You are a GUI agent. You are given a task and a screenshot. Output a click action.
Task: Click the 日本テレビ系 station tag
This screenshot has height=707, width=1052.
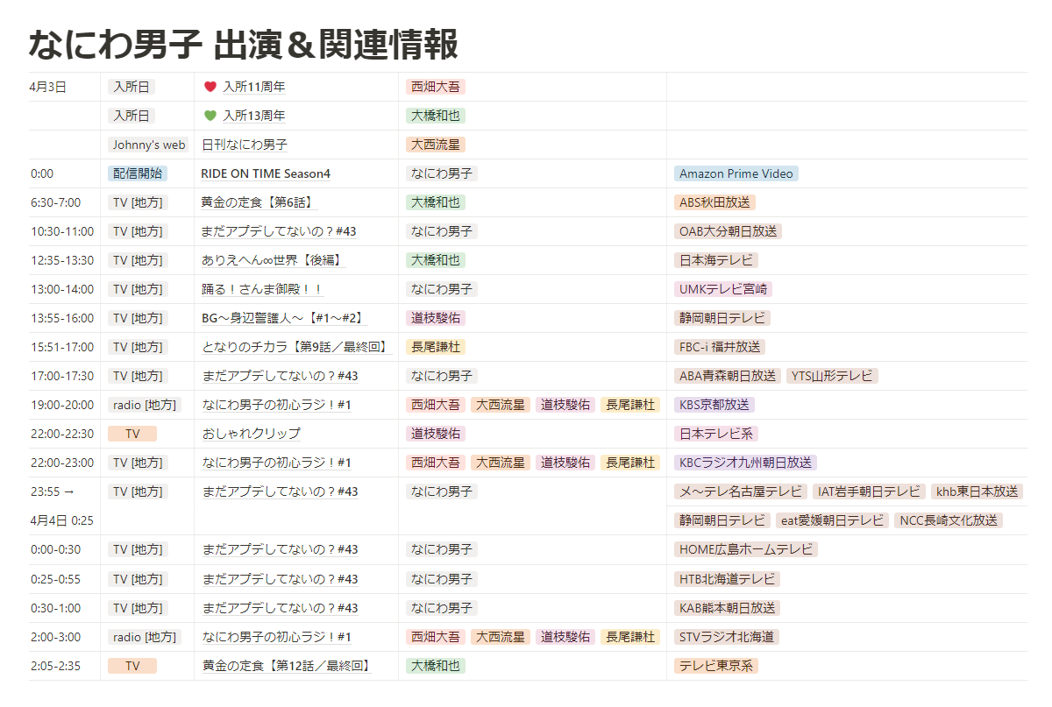pyautogui.click(x=716, y=434)
